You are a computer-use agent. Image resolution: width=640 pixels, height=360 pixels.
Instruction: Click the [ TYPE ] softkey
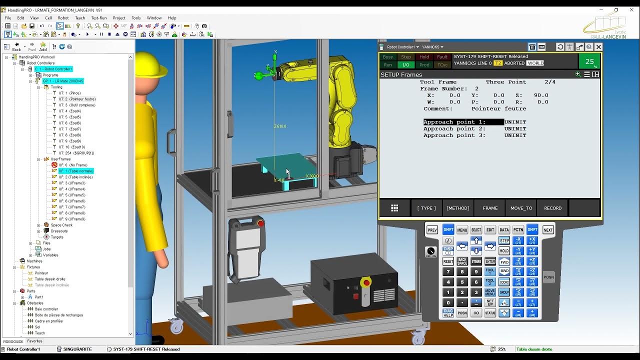[x=426, y=208]
